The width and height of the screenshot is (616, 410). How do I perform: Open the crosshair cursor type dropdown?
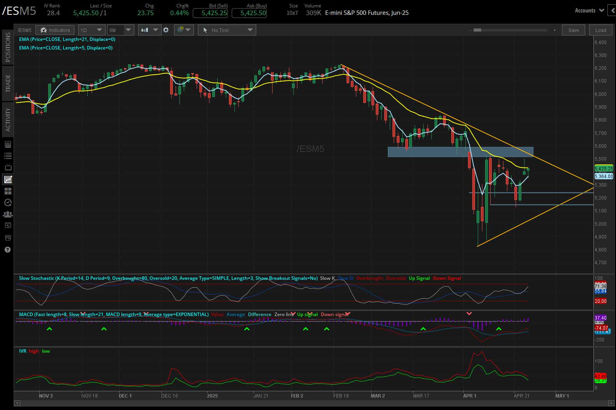pos(184,30)
